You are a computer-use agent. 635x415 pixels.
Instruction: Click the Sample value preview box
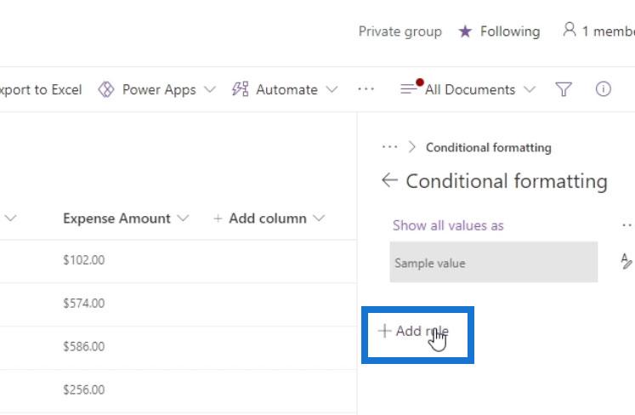(x=493, y=262)
